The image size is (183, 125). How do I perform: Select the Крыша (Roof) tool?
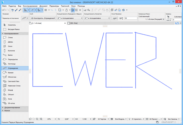[x=10, y=72]
